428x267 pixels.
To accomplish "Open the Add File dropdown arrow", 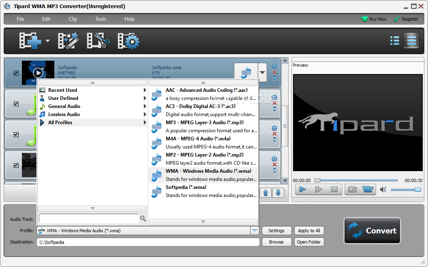I will point(47,41).
